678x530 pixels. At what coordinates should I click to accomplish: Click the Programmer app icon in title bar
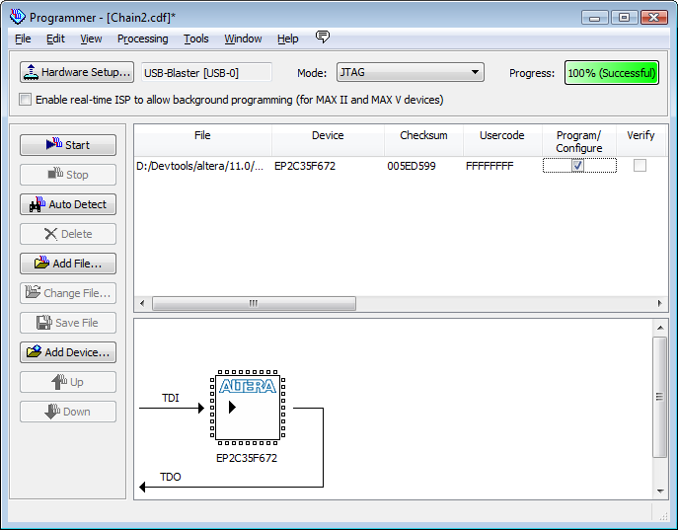click(x=17, y=17)
